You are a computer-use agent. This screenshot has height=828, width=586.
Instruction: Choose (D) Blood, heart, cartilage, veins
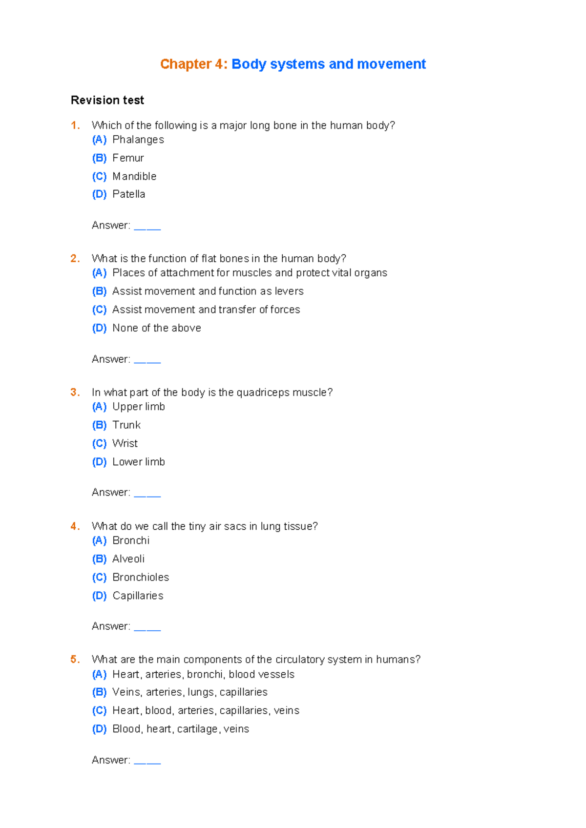click(x=170, y=729)
